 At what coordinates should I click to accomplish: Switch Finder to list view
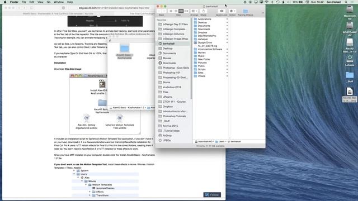coord(176,11)
